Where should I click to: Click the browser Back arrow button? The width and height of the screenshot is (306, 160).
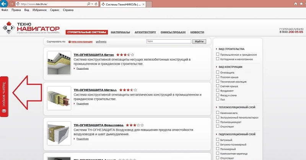tap(4, 4)
